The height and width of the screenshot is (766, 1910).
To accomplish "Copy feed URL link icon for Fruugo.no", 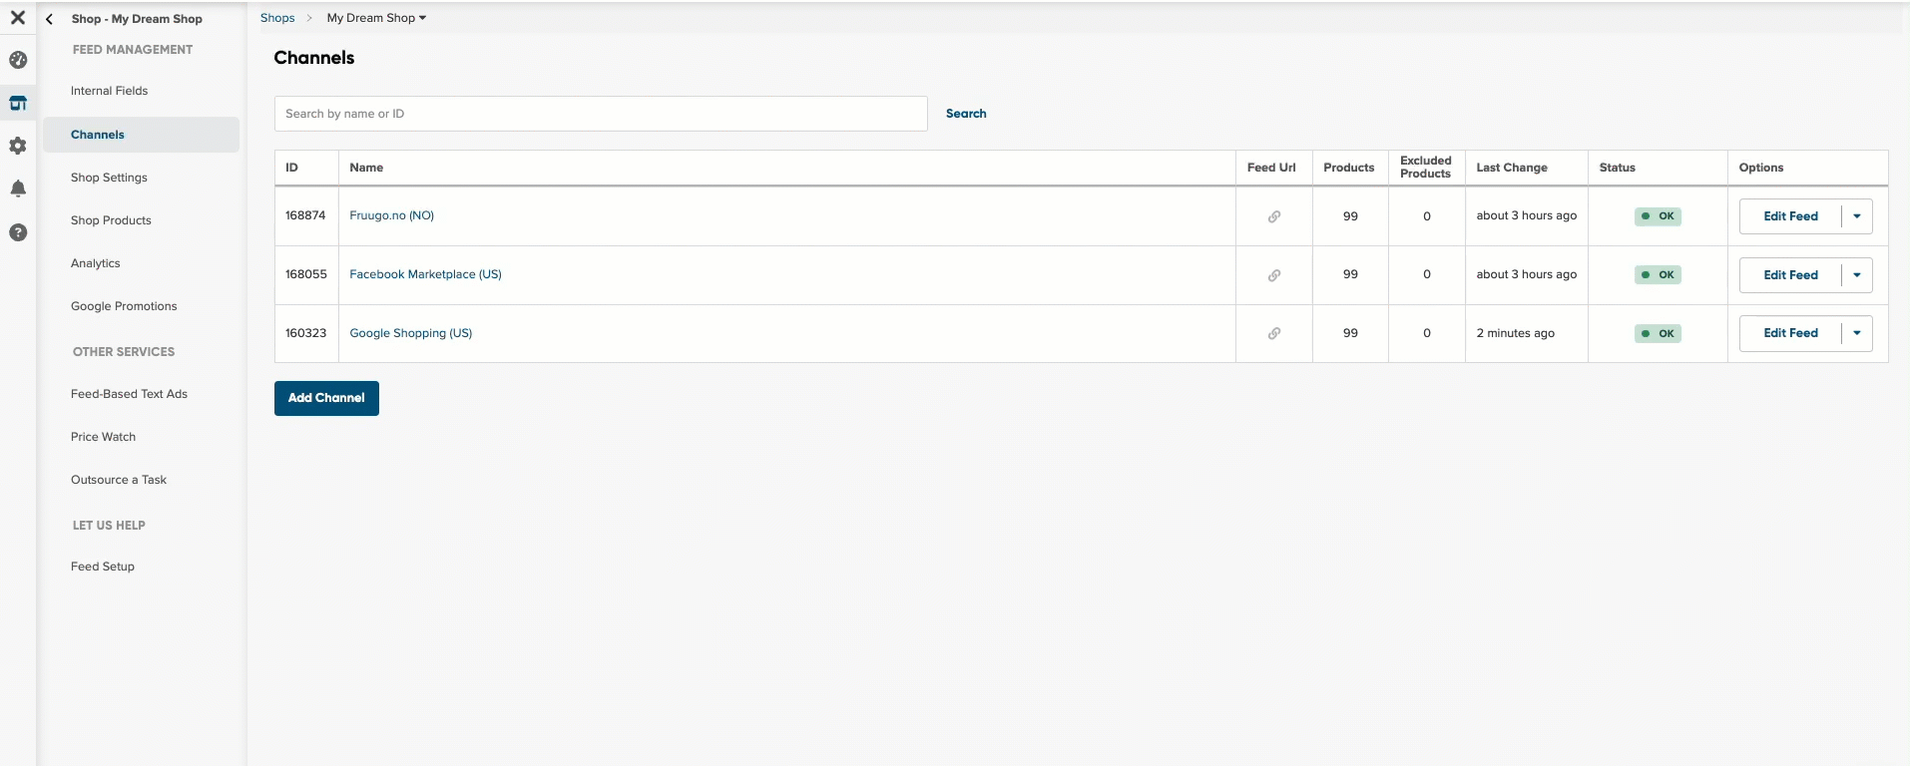I will tap(1274, 216).
